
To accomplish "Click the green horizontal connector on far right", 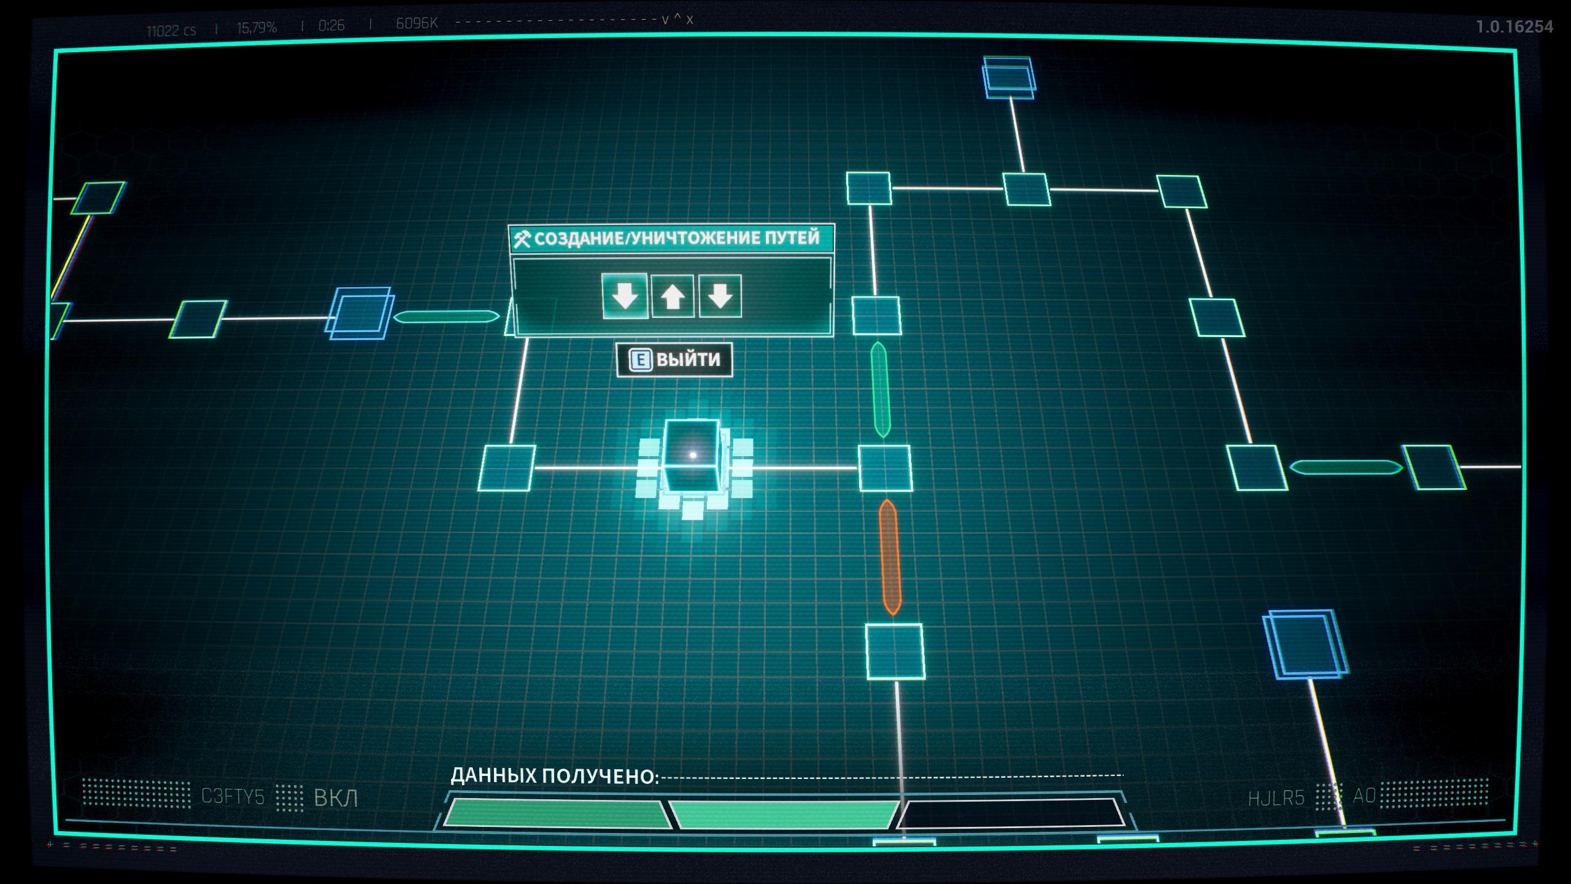I will tap(1345, 468).
